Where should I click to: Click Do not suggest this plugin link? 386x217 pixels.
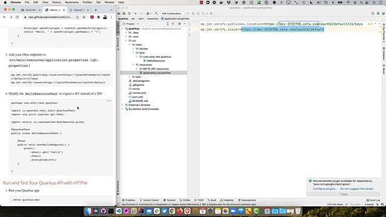coord(356,189)
